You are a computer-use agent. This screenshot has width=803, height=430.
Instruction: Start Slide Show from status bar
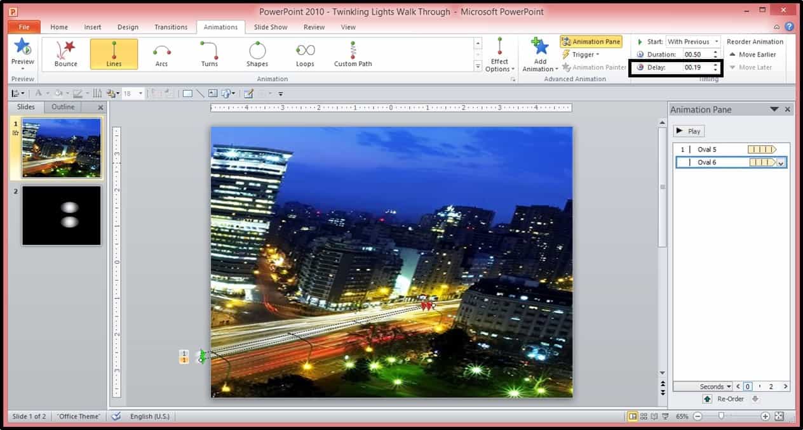point(665,417)
